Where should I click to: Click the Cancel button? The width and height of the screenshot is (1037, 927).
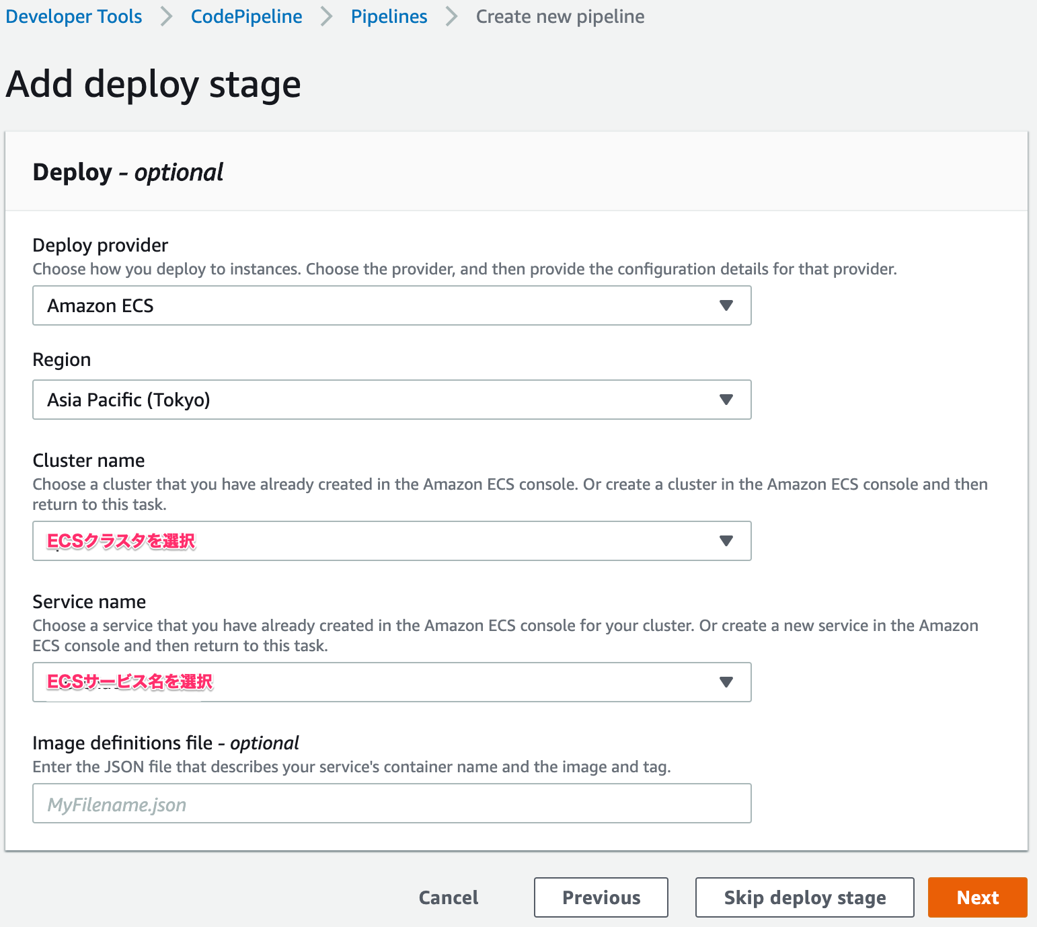tap(449, 897)
